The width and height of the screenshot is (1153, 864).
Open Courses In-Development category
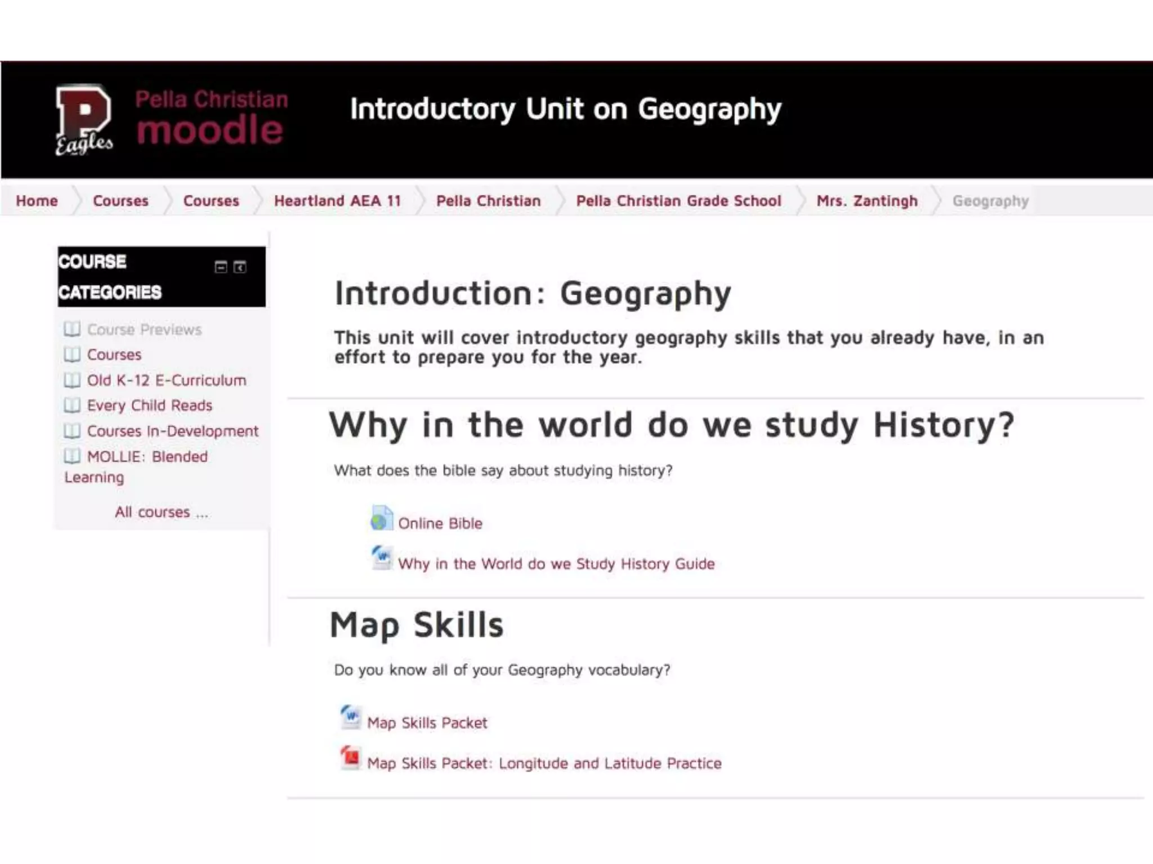pos(172,431)
